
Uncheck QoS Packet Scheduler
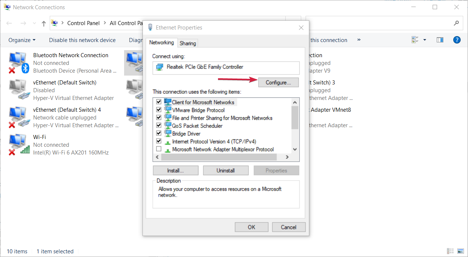point(159,125)
